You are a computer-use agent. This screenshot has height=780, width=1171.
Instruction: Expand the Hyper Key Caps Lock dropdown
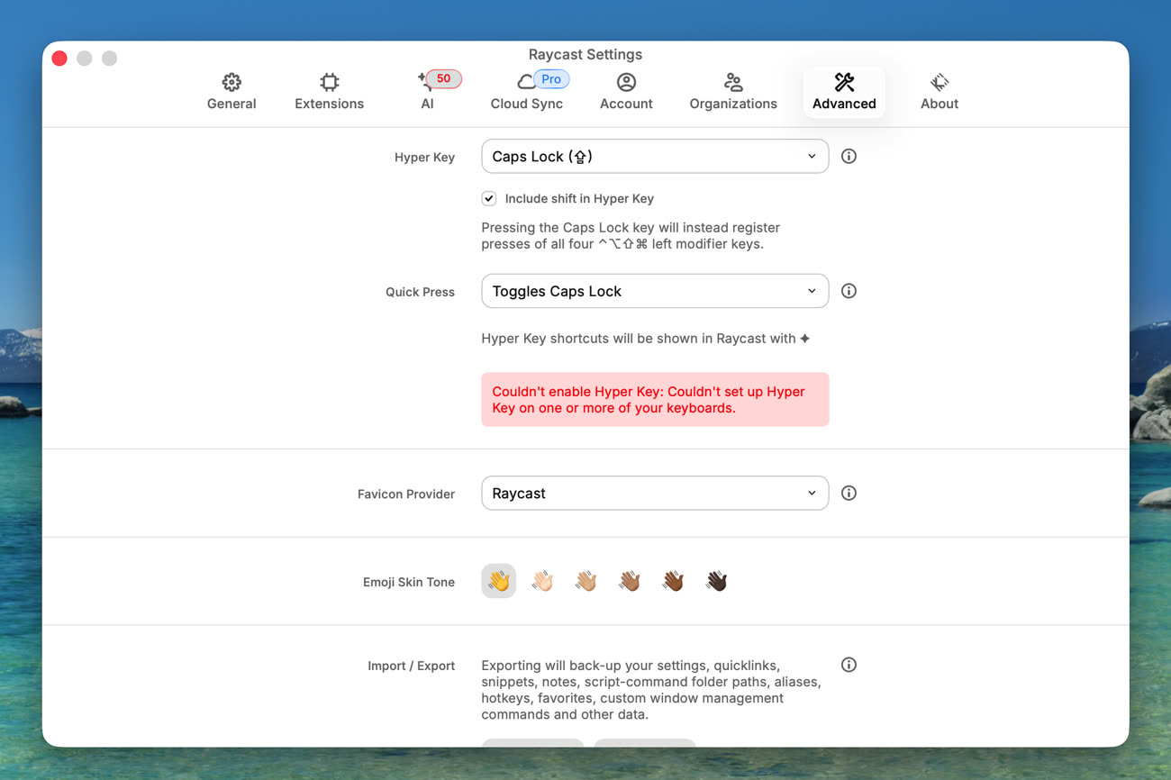click(655, 157)
